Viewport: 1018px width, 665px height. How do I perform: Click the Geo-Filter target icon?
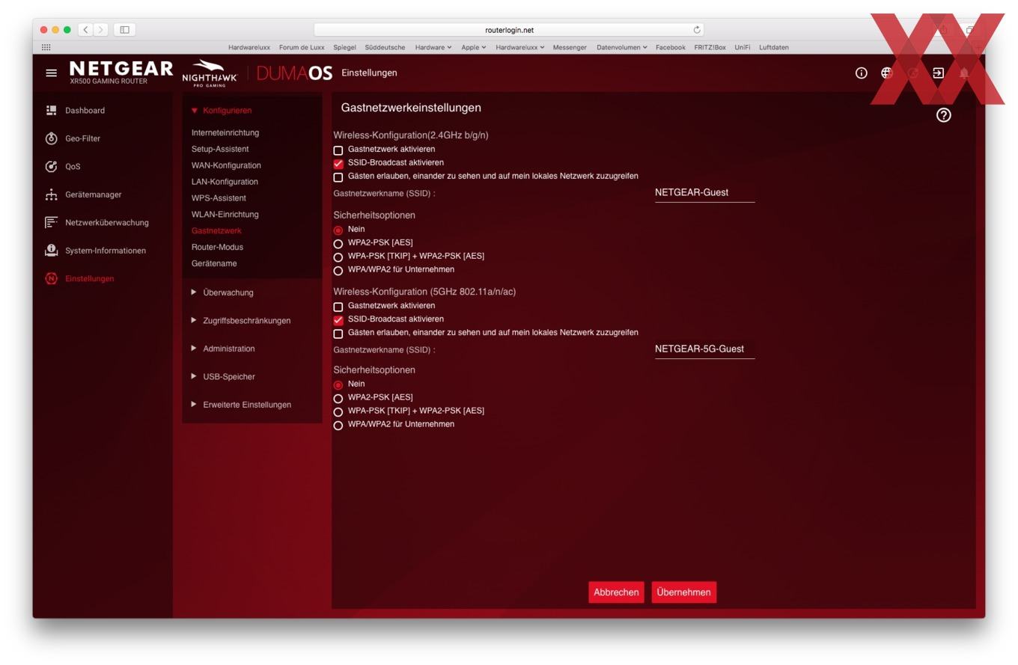[51, 138]
